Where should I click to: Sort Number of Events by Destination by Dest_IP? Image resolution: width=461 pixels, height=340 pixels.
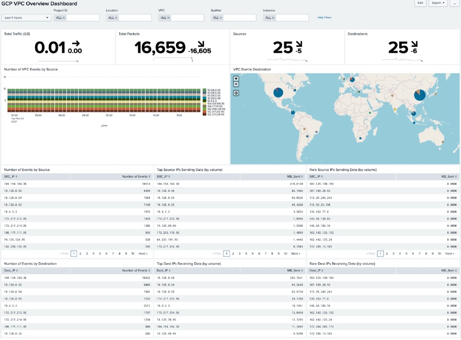[10, 271]
